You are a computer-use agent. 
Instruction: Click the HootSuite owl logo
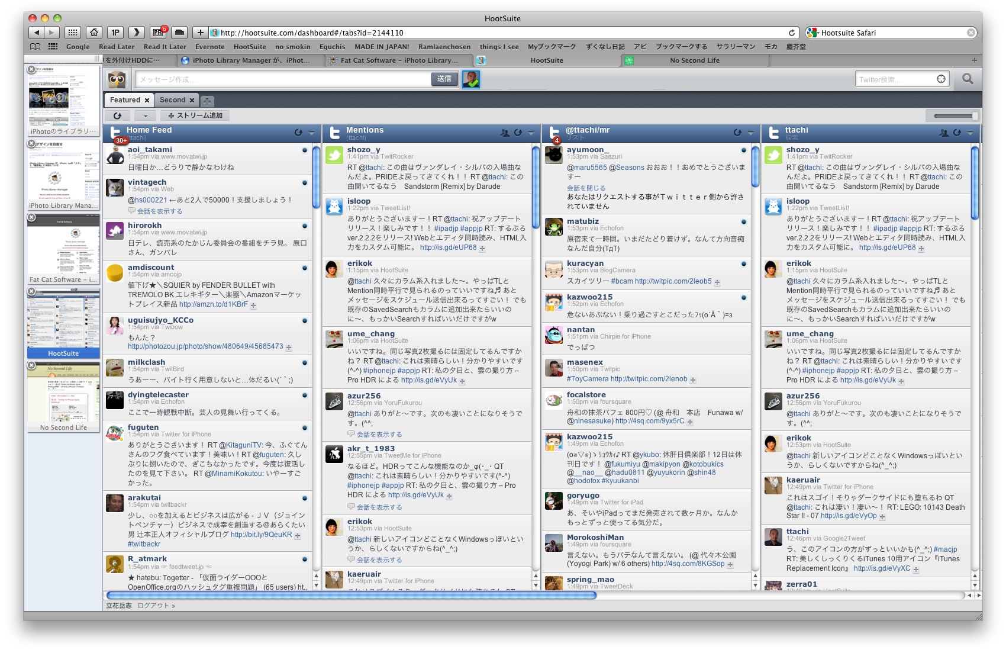click(117, 79)
